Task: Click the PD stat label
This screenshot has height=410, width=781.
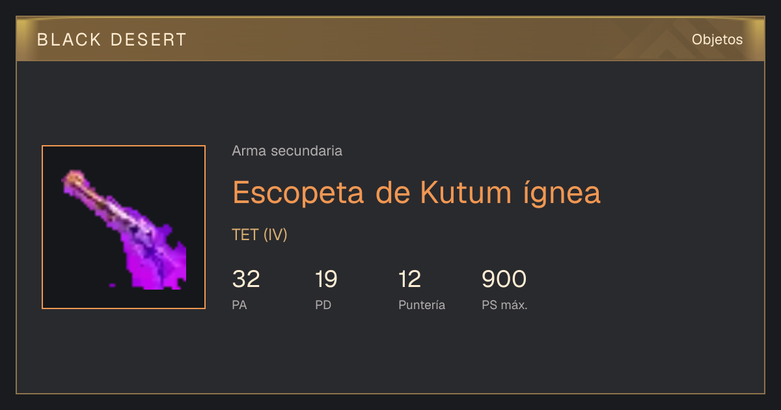Action: (323, 305)
